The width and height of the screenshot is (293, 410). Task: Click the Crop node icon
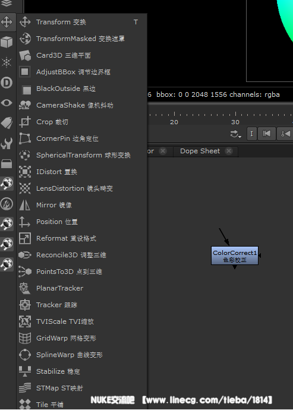(25, 122)
